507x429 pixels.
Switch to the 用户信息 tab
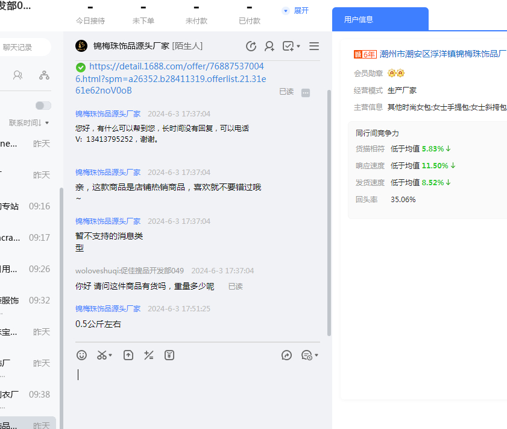coord(359,19)
